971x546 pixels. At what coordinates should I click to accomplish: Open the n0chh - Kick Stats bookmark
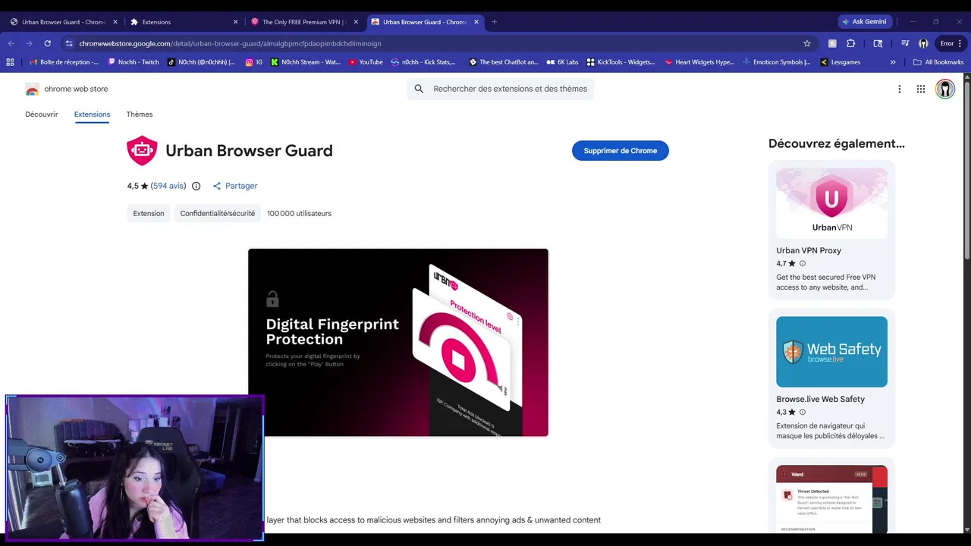pyautogui.click(x=423, y=62)
